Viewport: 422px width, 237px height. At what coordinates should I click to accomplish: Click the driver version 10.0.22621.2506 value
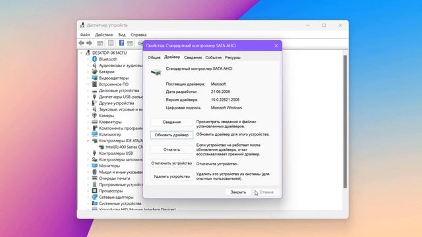click(x=225, y=99)
